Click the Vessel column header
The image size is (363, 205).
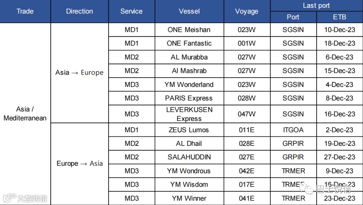coord(189,11)
